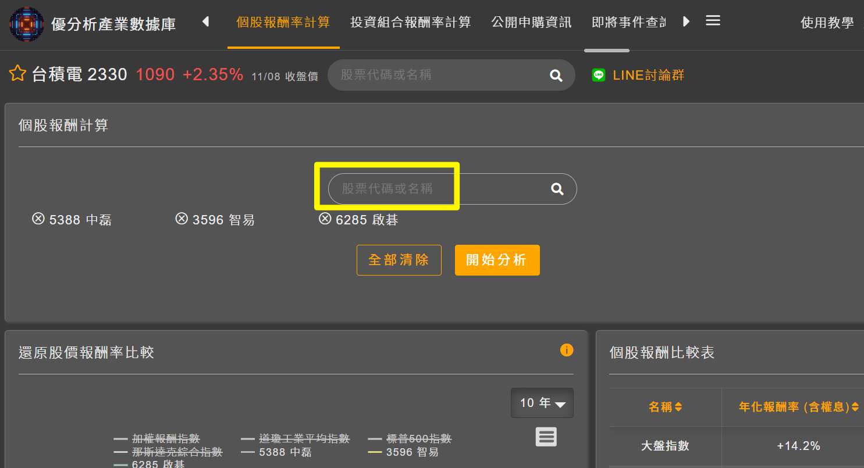
Task: Open the 10 年 period dropdown
Action: click(542, 403)
